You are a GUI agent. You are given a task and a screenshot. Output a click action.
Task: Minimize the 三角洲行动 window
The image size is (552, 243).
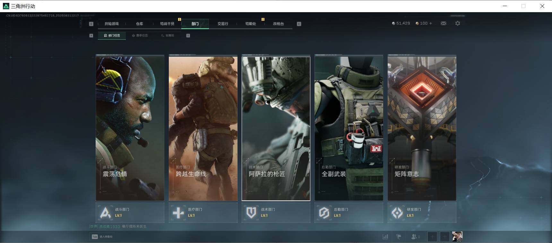[505, 6]
